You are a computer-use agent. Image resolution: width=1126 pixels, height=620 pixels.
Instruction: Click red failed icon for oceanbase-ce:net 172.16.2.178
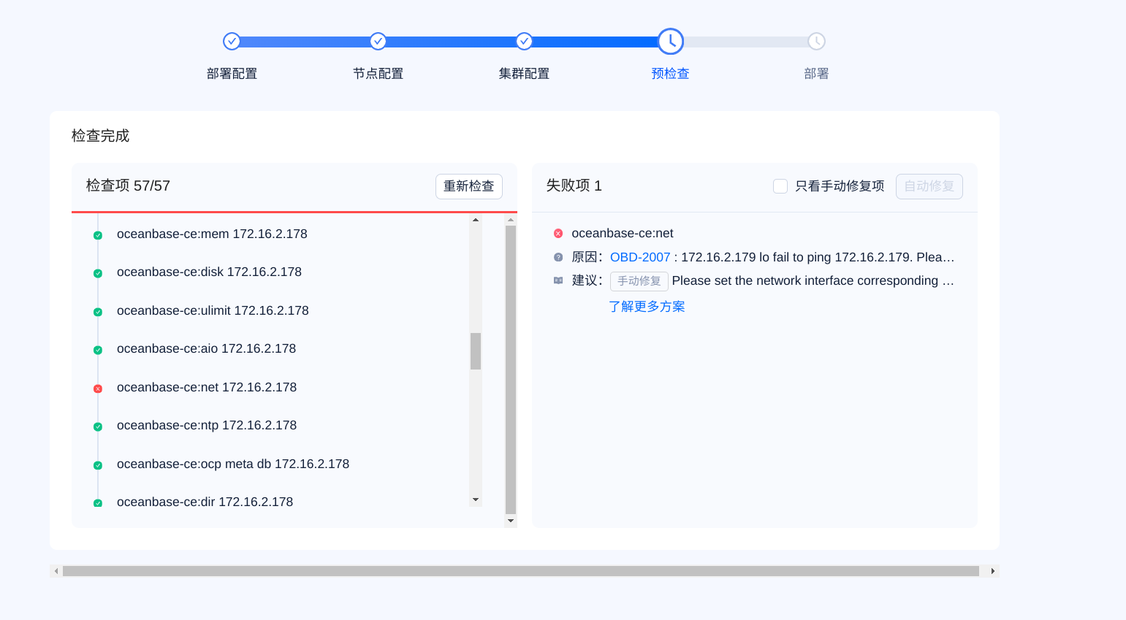tap(98, 389)
